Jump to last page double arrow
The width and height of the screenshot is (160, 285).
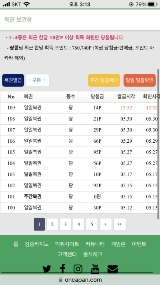[120, 224]
